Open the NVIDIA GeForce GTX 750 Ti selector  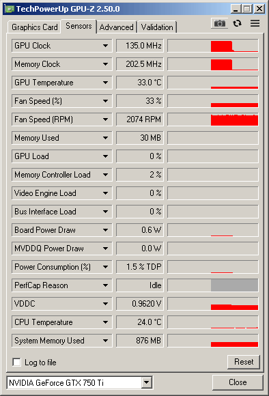79,382
